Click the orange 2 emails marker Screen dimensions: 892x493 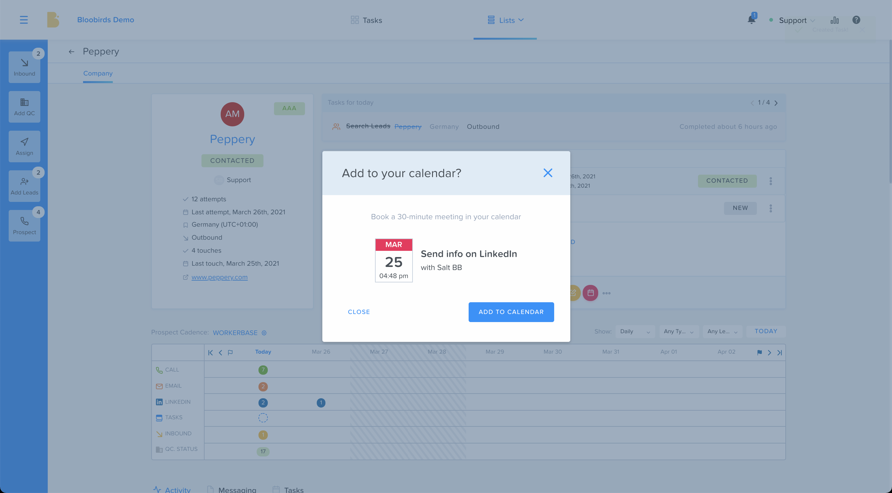263,386
